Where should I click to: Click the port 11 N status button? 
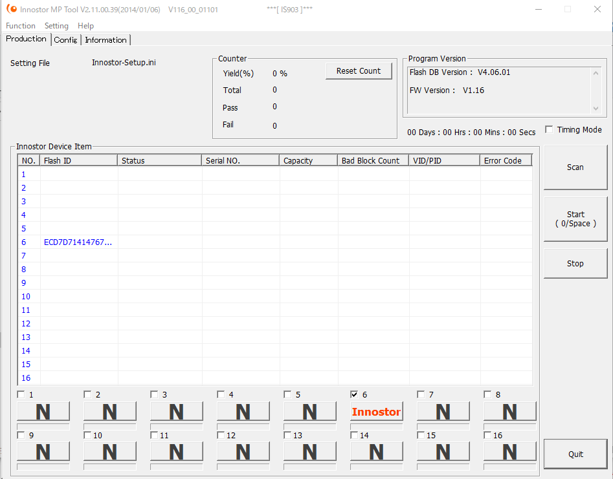(x=176, y=452)
